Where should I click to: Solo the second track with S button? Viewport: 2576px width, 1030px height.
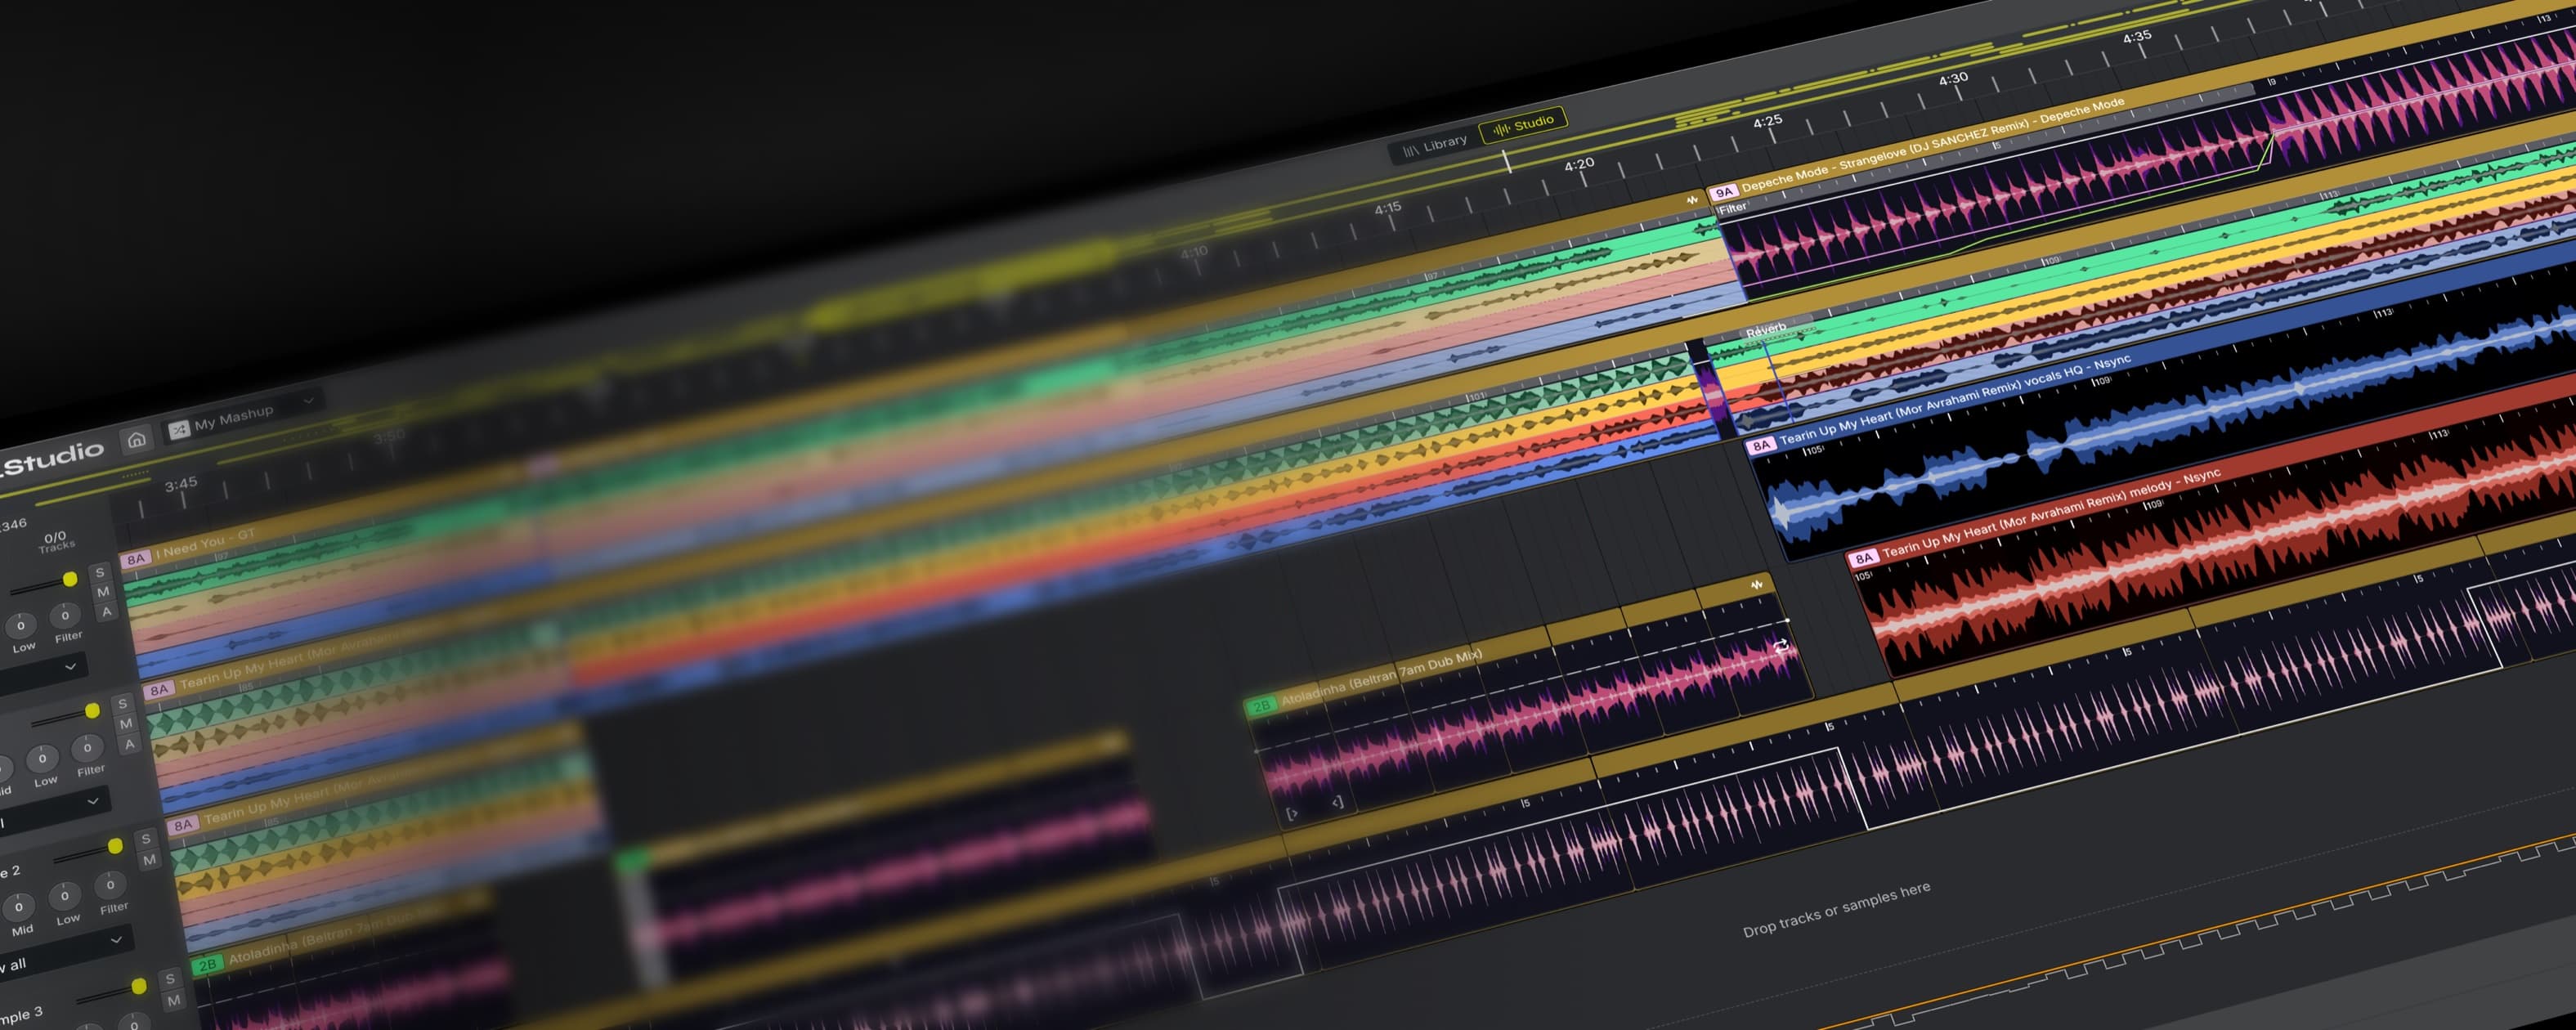[122, 704]
